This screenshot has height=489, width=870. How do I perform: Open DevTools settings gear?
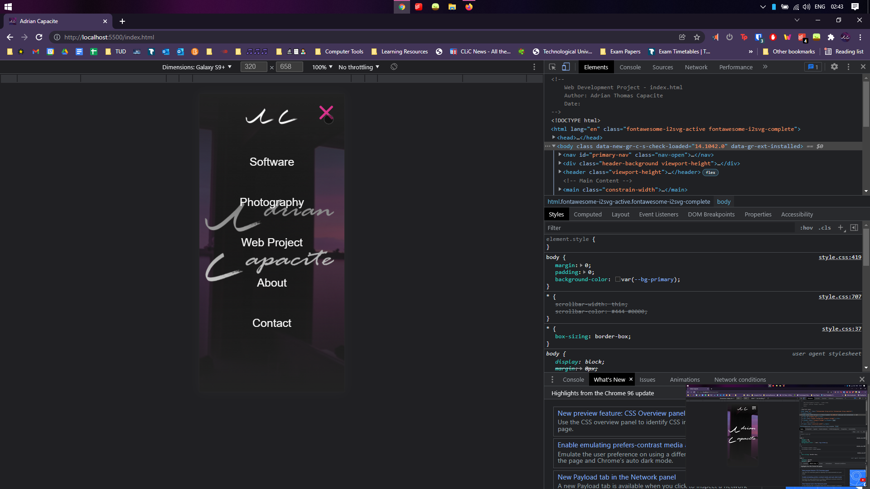click(834, 67)
